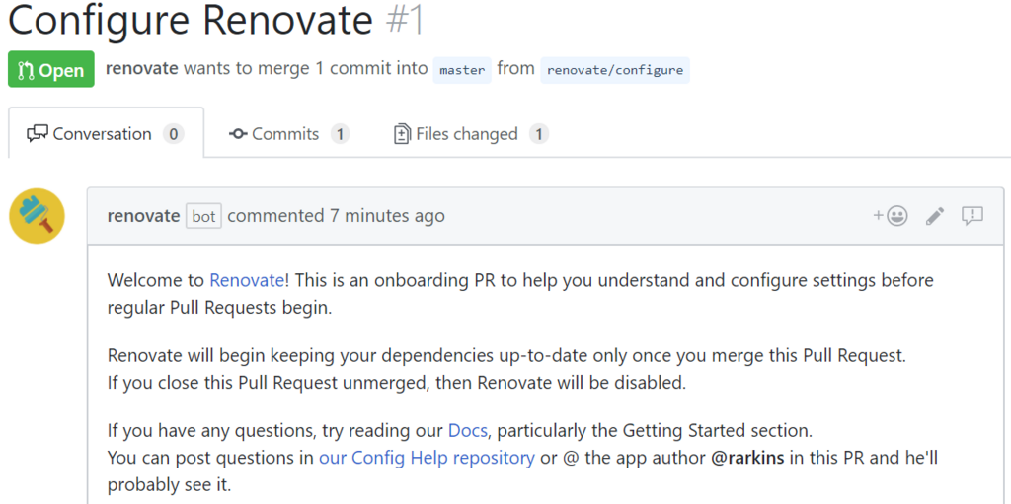This screenshot has height=504, width=1011.
Task: Click the green Open status badge
Action: pyautogui.click(x=51, y=69)
